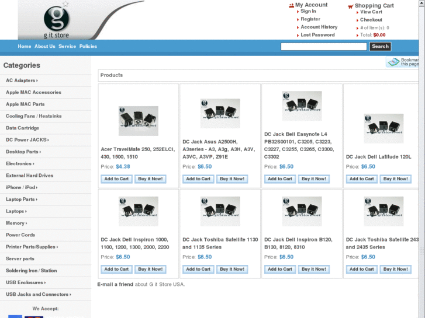Open DC Jack Bell Easynote L4 thumbnail

pos(302,106)
